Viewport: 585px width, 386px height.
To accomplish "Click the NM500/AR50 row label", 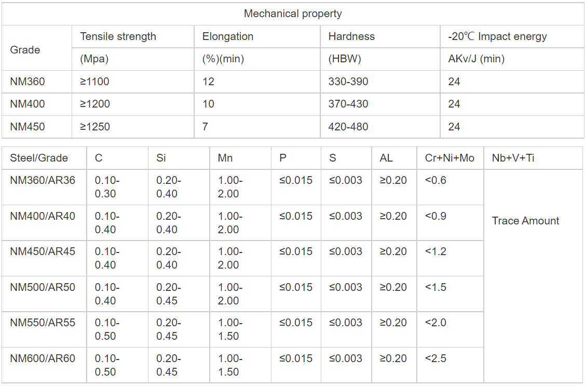I will 43,287.
